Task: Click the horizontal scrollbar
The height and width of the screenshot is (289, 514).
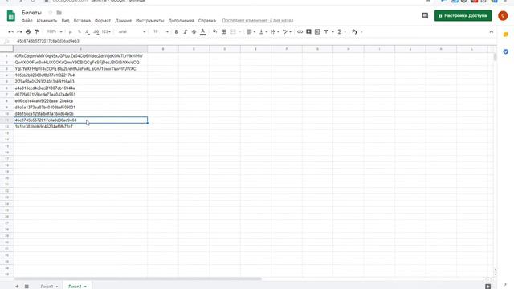Action: (x=137, y=279)
